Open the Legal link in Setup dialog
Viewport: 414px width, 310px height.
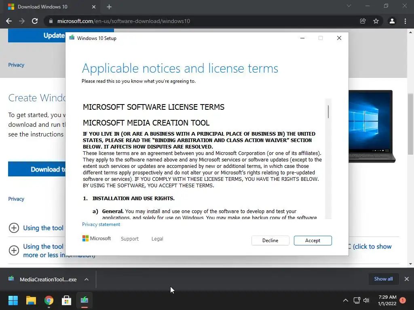click(x=157, y=239)
